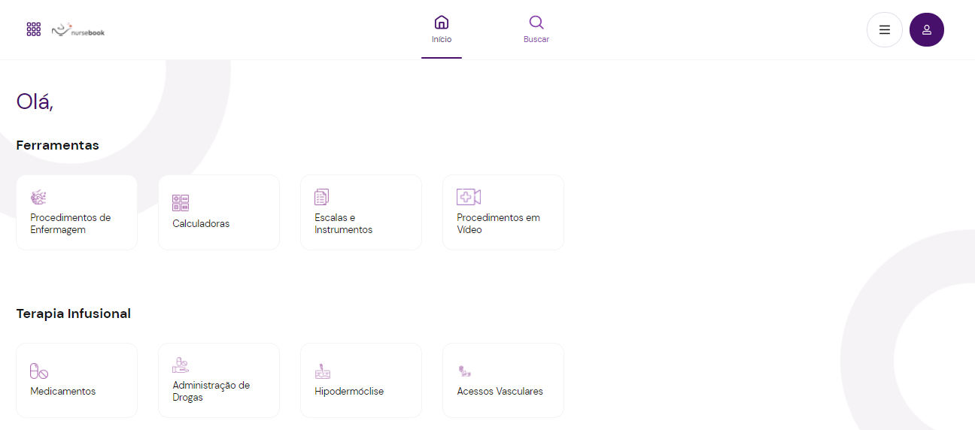Screen dimensions: 975x430
Task: Click the Procedimentos de Enfermagem icon
Action: (x=38, y=197)
